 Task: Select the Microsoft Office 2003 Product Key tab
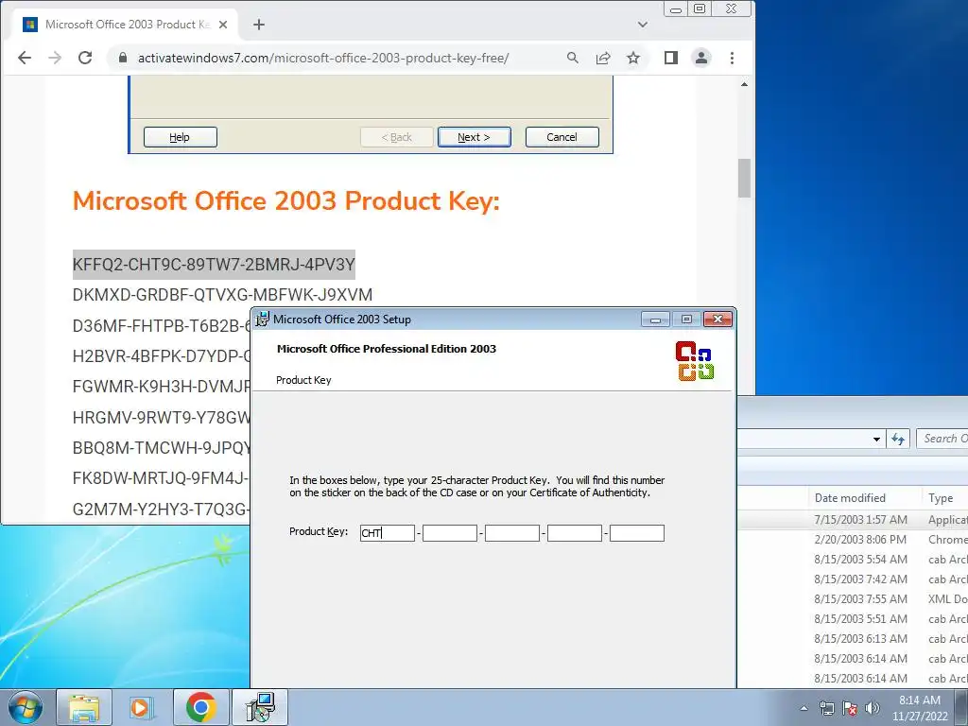(x=124, y=25)
